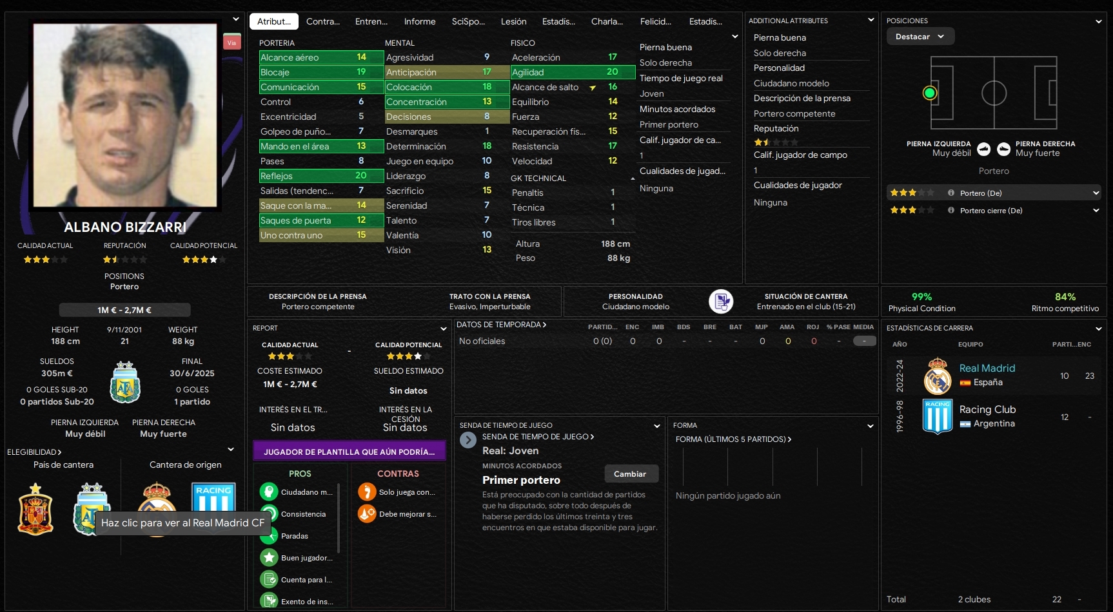The image size is (1113, 612).
Task: Click the 99% Physical Condition value
Action: [921, 297]
